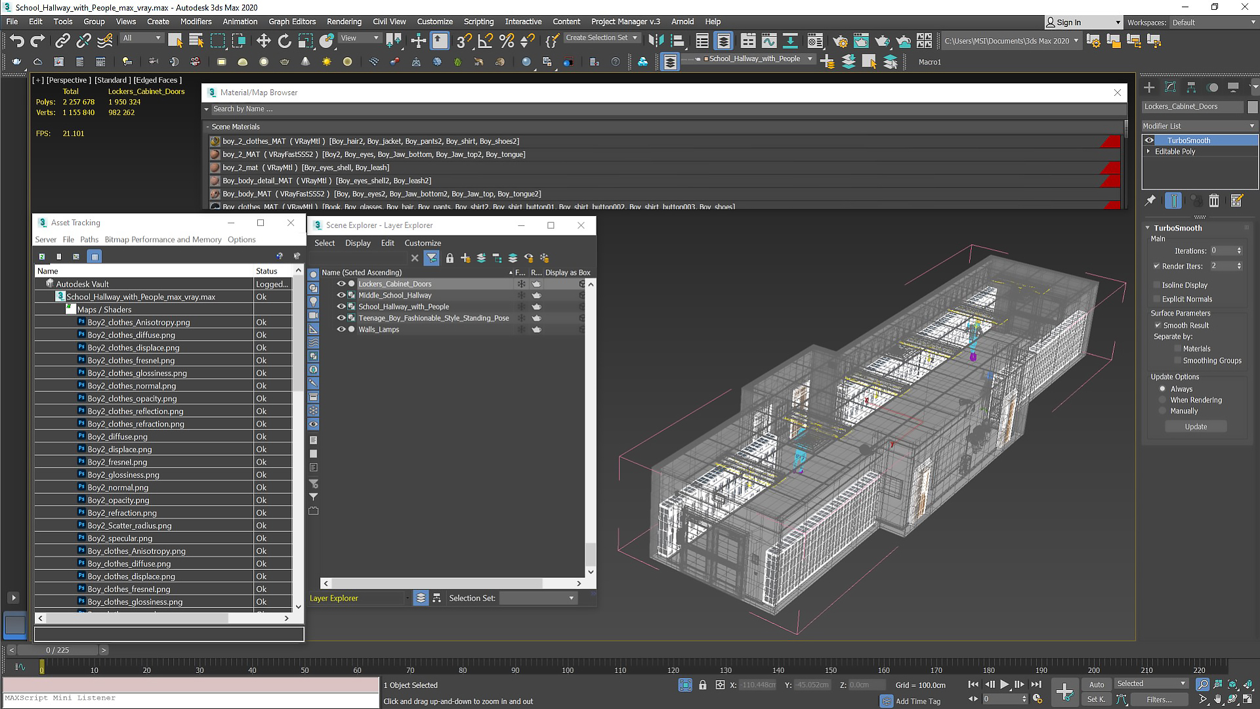Select the Manually update option
The height and width of the screenshot is (709, 1260).
1163,412
